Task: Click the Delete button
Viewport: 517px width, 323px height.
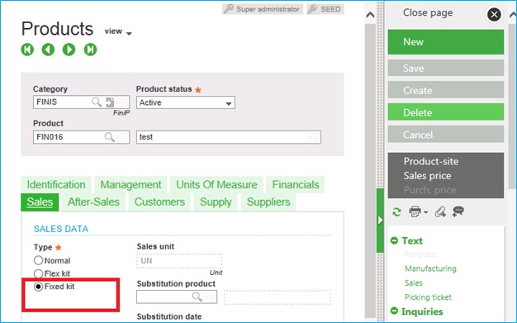Action: point(446,112)
